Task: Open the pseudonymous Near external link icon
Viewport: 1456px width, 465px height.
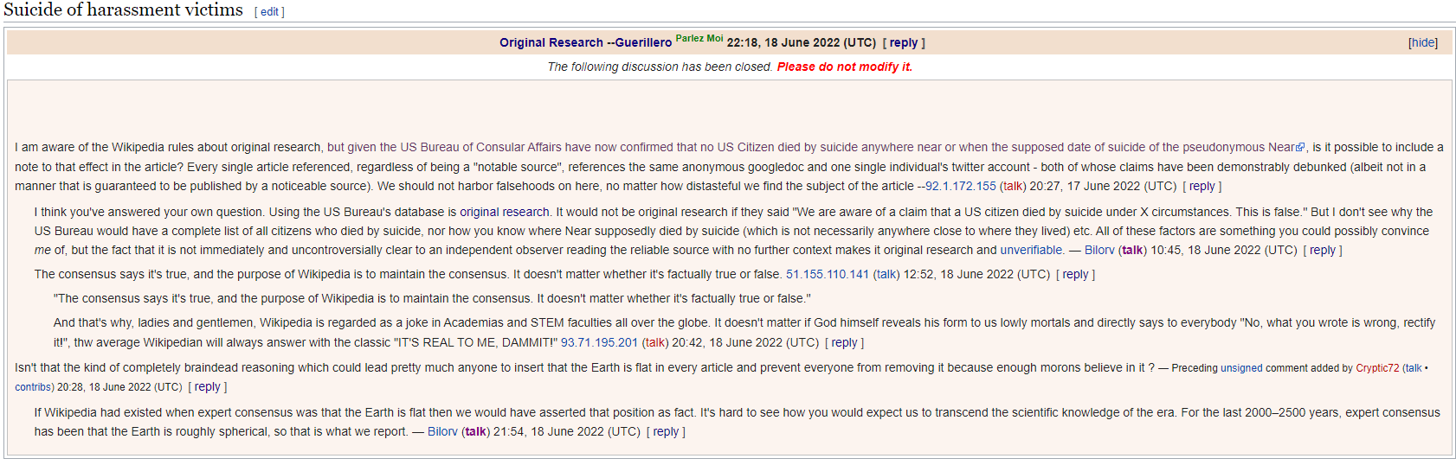Action: tap(1299, 148)
